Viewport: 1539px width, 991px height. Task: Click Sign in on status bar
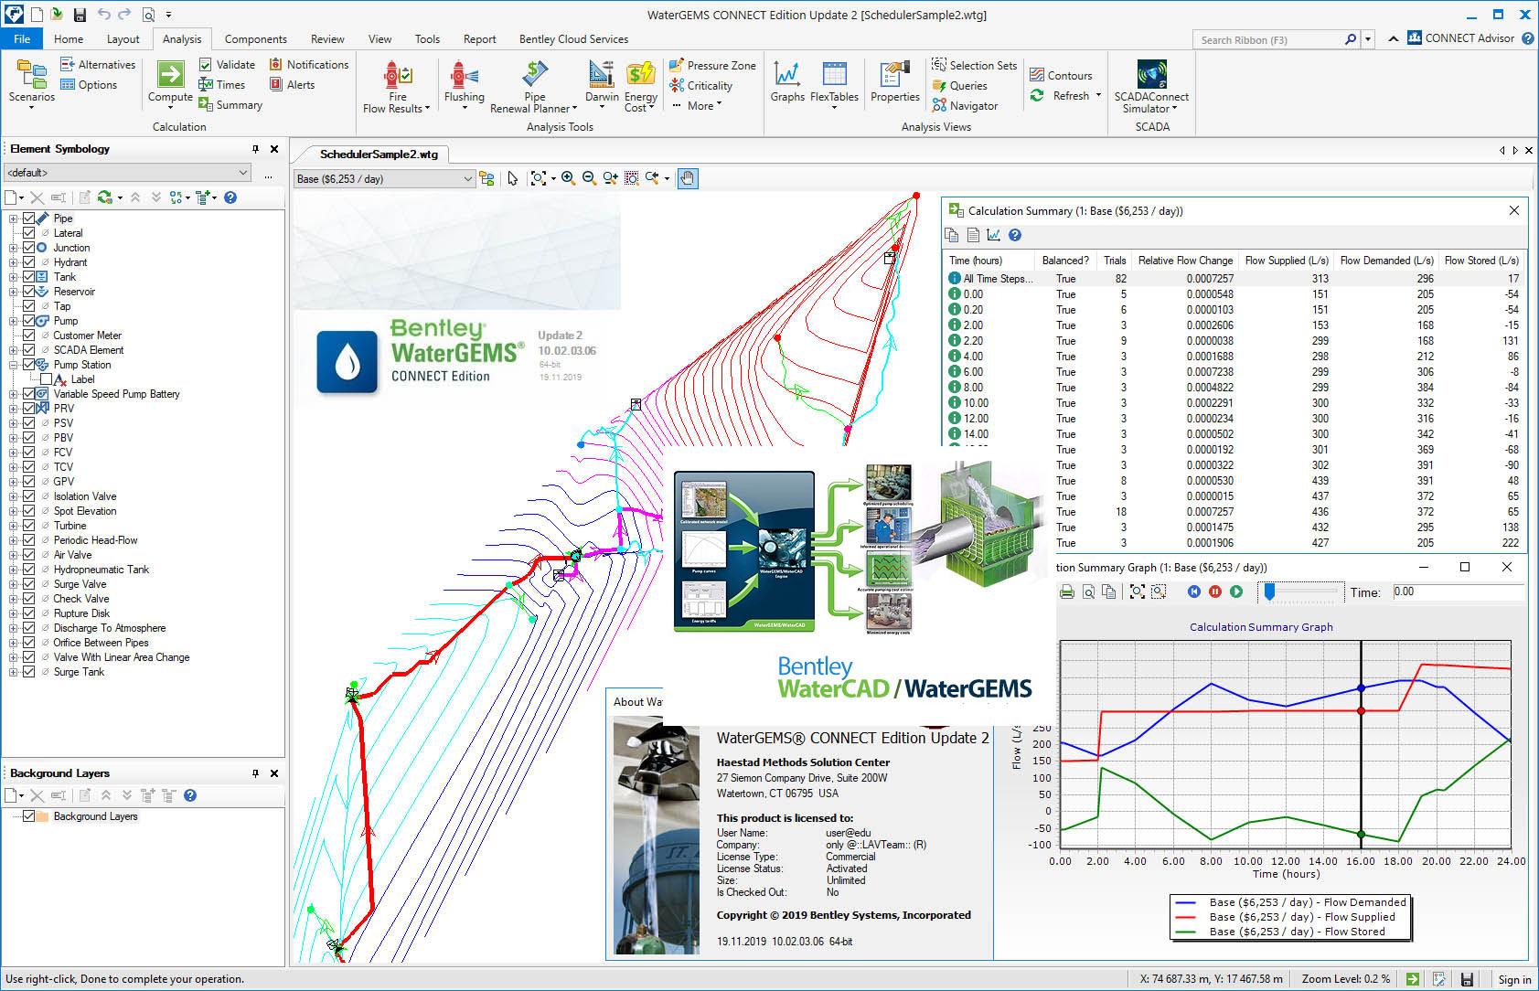point(1514,979)
